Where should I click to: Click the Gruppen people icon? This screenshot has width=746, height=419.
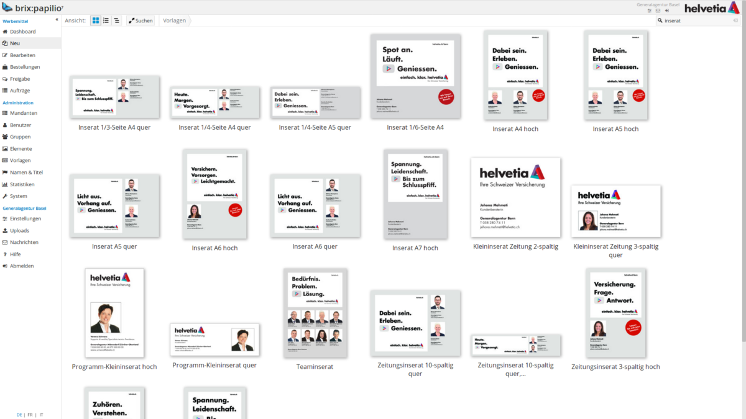5,137
